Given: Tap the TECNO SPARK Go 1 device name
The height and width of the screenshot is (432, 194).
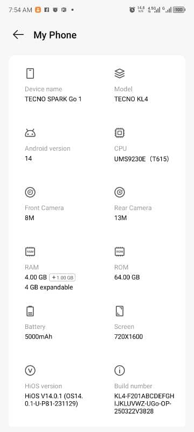Looking at the screenshot, I should [x=53, y=99].
